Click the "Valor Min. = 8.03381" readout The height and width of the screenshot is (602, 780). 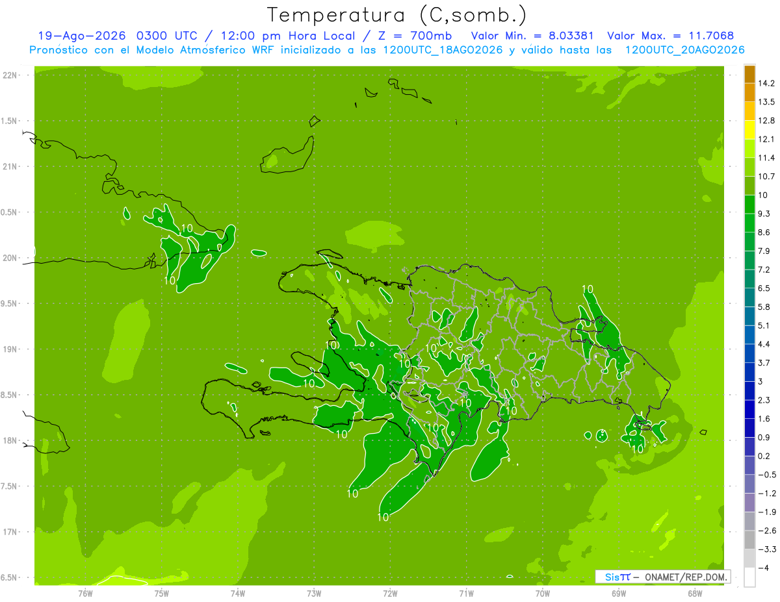pyautogui.click(x=532, y=36)
